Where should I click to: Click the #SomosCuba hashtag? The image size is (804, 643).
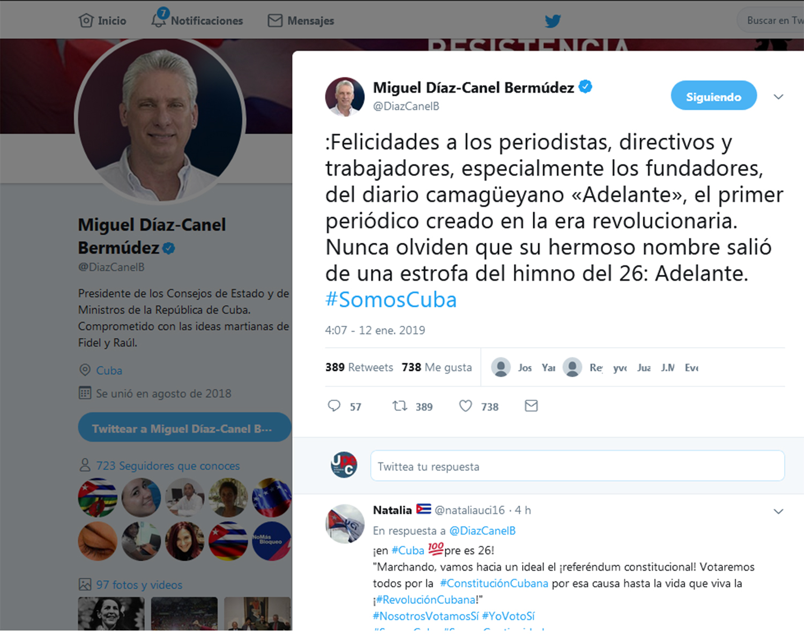click(x=391, y=300)
